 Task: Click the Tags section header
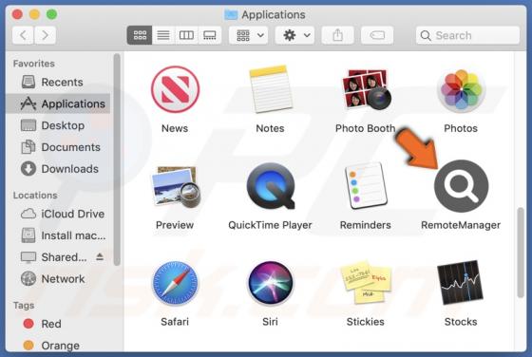[x=24, y=306]
